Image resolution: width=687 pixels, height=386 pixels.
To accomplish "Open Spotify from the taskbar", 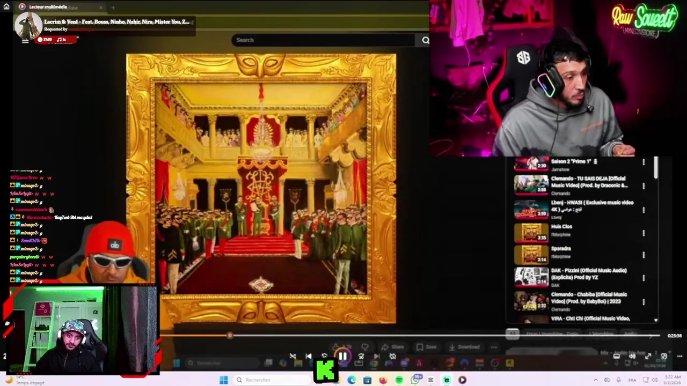I will 399,380.
